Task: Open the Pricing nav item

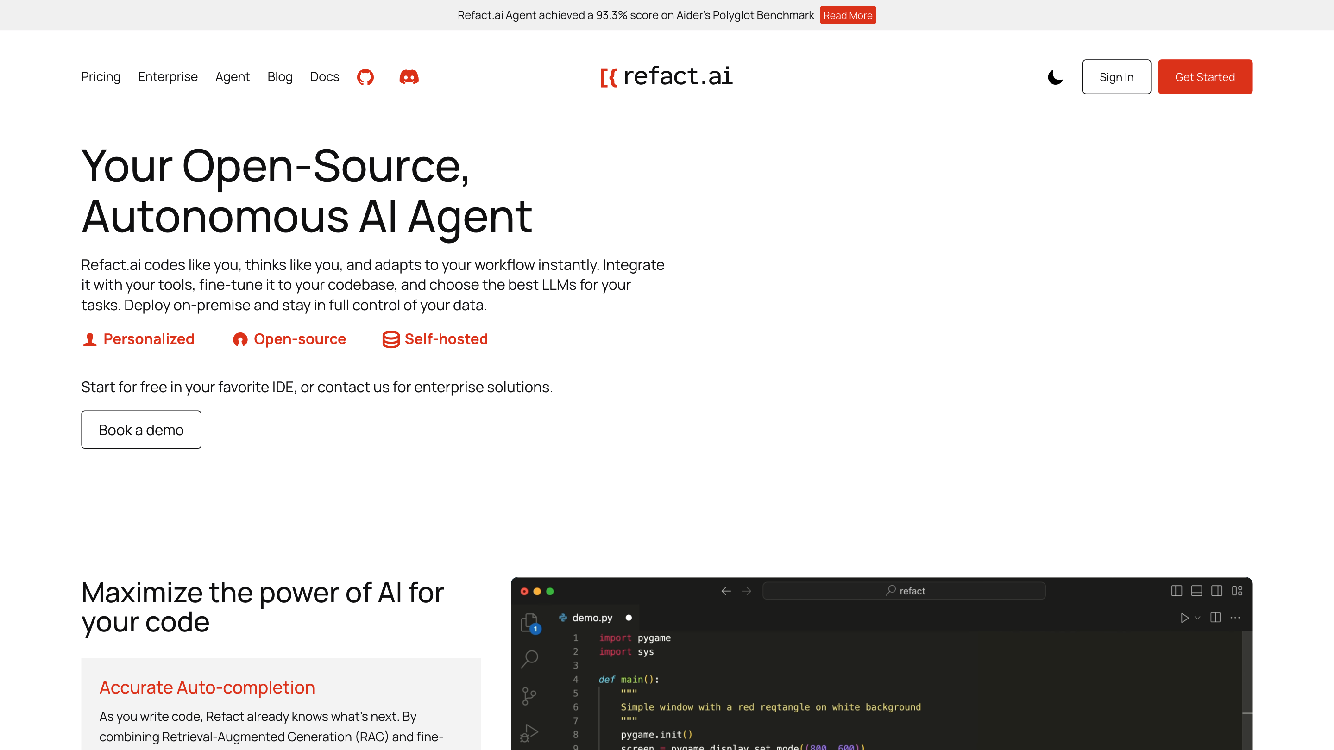Action: pyautogui.click(x=101, y=76)
